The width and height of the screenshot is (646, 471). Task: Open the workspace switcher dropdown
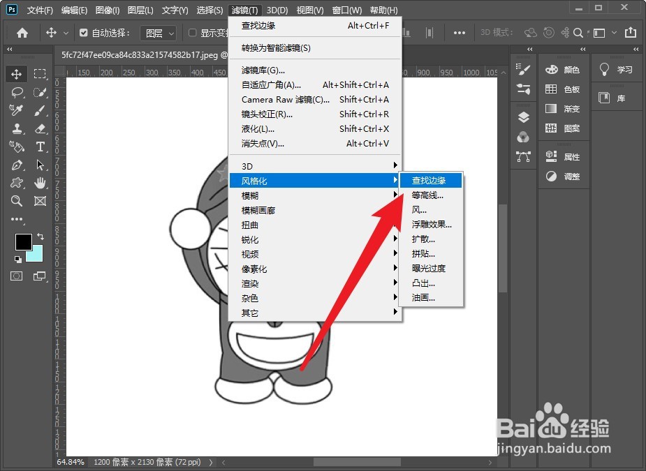coord(603,33)
